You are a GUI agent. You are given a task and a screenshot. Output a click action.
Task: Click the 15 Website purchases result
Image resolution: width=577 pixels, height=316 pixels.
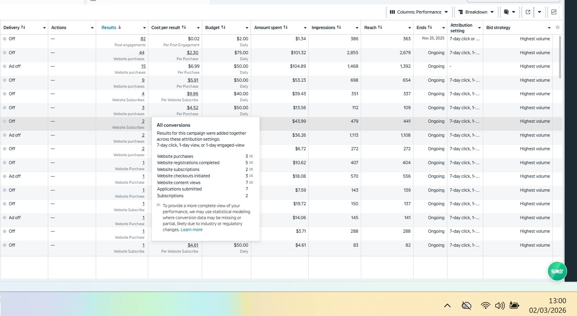click(143, 66)
